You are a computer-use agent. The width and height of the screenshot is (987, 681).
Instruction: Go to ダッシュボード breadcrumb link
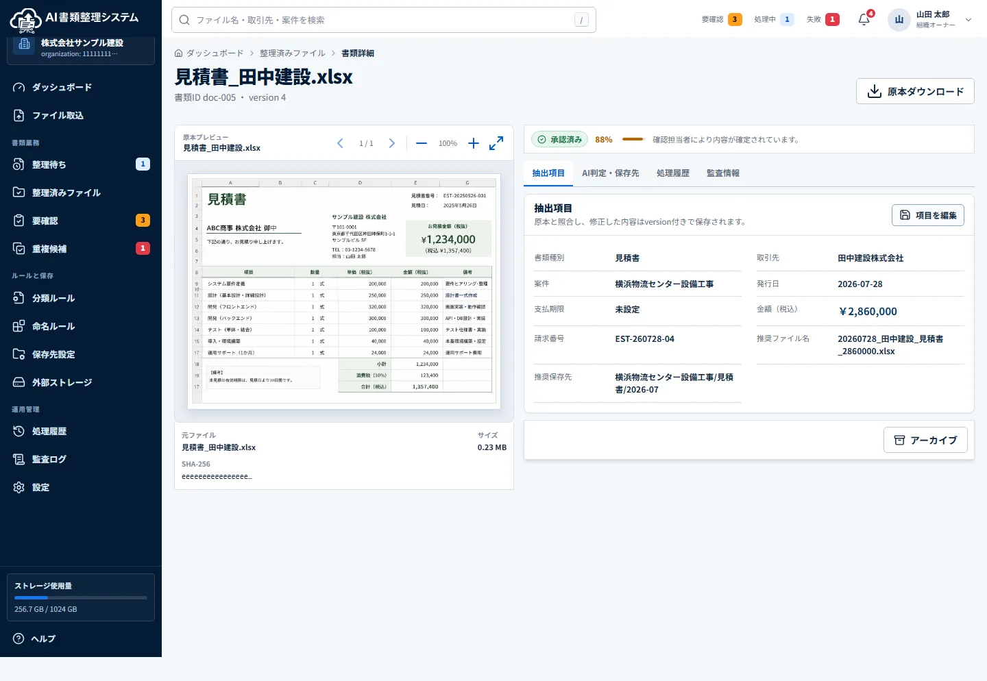click(209, 53)
